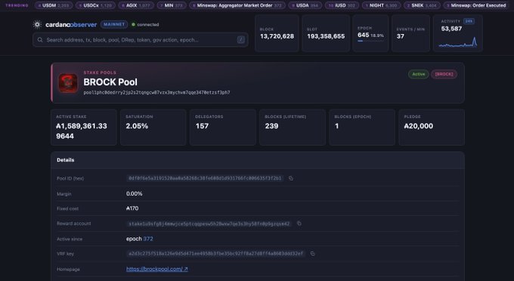Click the [BROCK] ticker badge
The height and width of the screenshot is (281, 514).
click(x=444, y=74)
